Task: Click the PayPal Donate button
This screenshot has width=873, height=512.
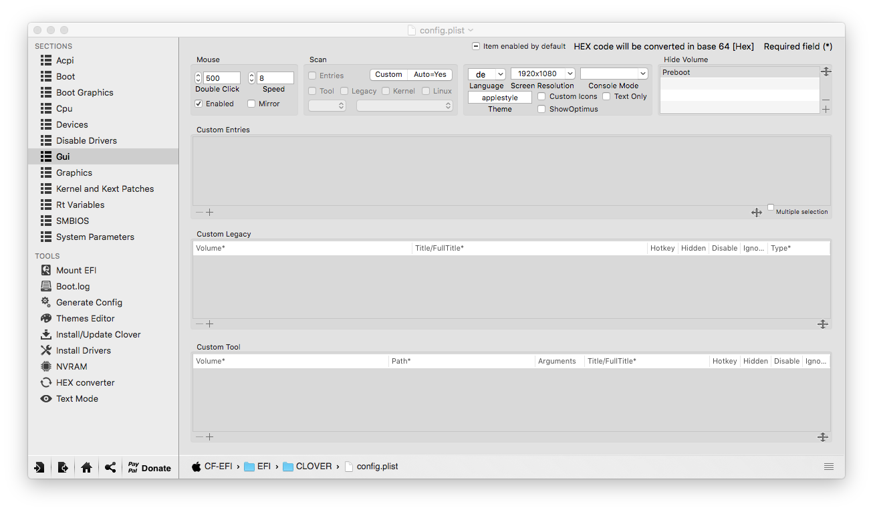Action: point(149,467)
